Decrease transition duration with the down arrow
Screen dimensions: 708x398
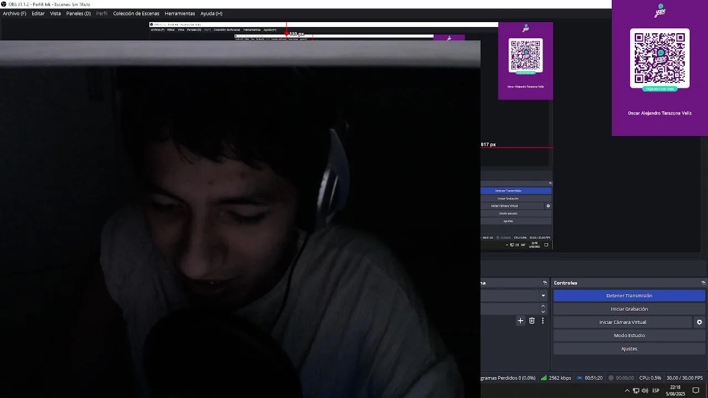pyautogui.click(x=543, y=312)
